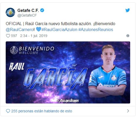Open the 2:34 - 1 jul. 2019 timestamp
Screen dimensions: 139x118
34,36
